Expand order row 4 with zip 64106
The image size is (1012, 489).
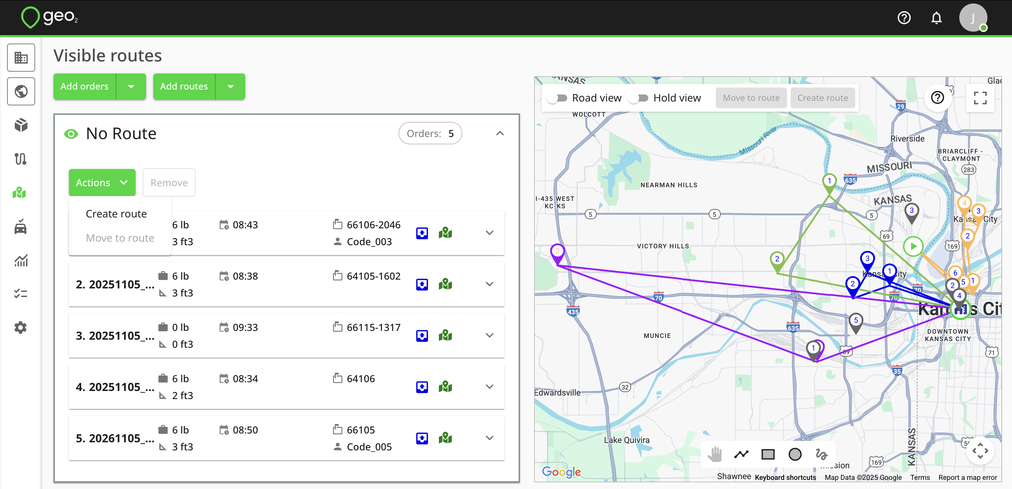[489, 386]
